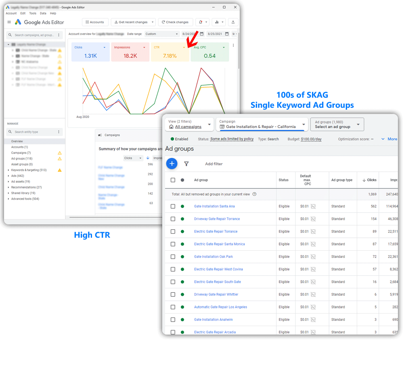Open the Account menu
The height and width of the screenshot is (383, 406).
11,13
